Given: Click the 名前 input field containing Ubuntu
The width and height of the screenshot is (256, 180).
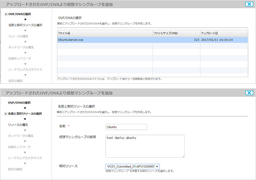Looking at the screenshot, I should (126, 127).
